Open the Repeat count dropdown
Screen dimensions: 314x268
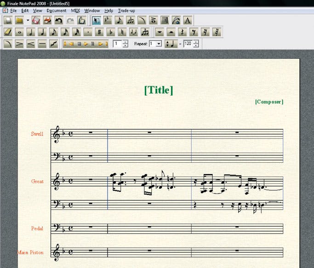pyautogui.click(x=159, y=44)
